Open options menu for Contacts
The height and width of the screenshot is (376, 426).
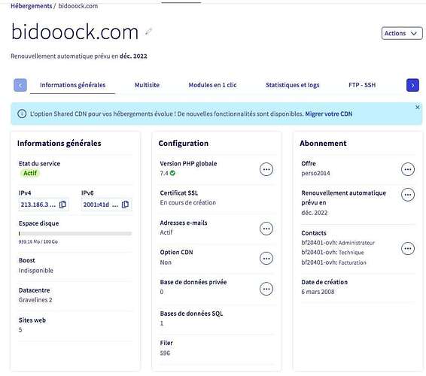[408, 248]
